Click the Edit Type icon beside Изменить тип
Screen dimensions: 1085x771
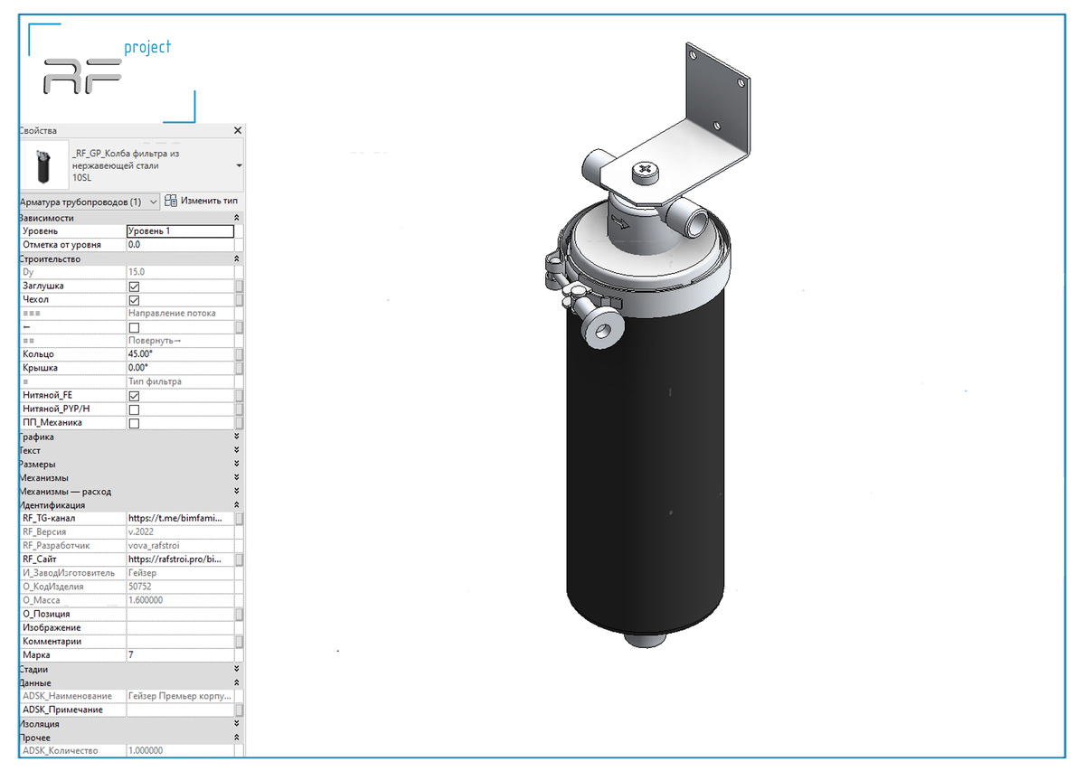click(171, 202)
